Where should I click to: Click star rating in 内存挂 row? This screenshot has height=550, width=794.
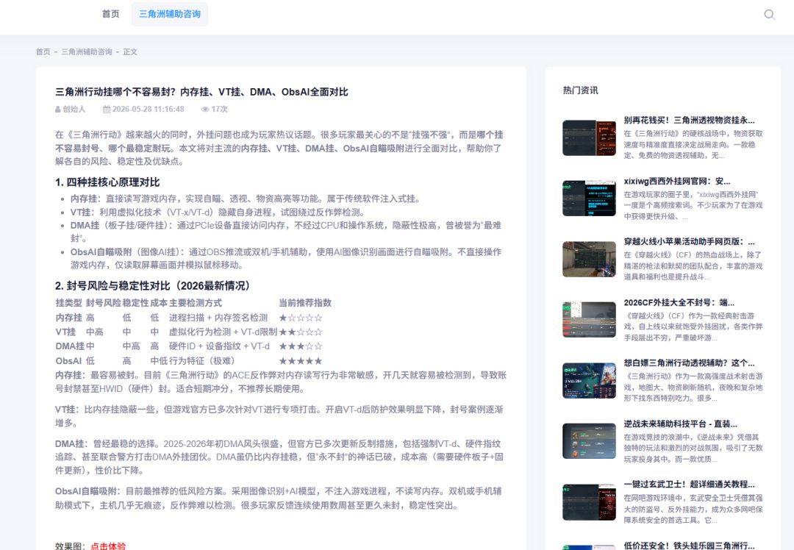300,318
